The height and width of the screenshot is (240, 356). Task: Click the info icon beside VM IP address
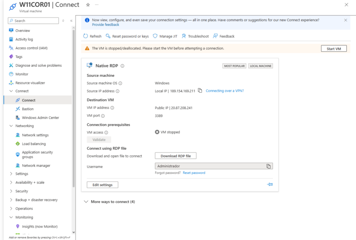click(112, 108)
